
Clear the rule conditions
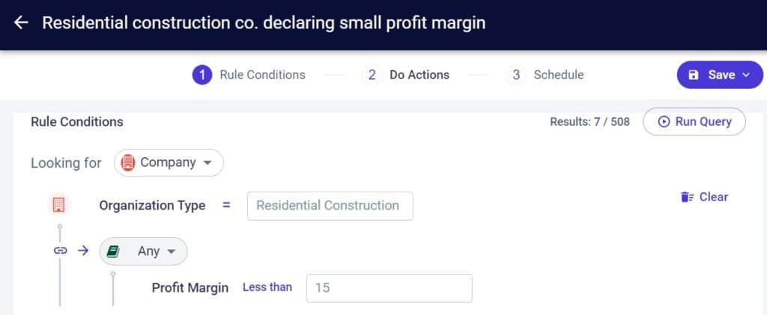(x=704, y=197)
